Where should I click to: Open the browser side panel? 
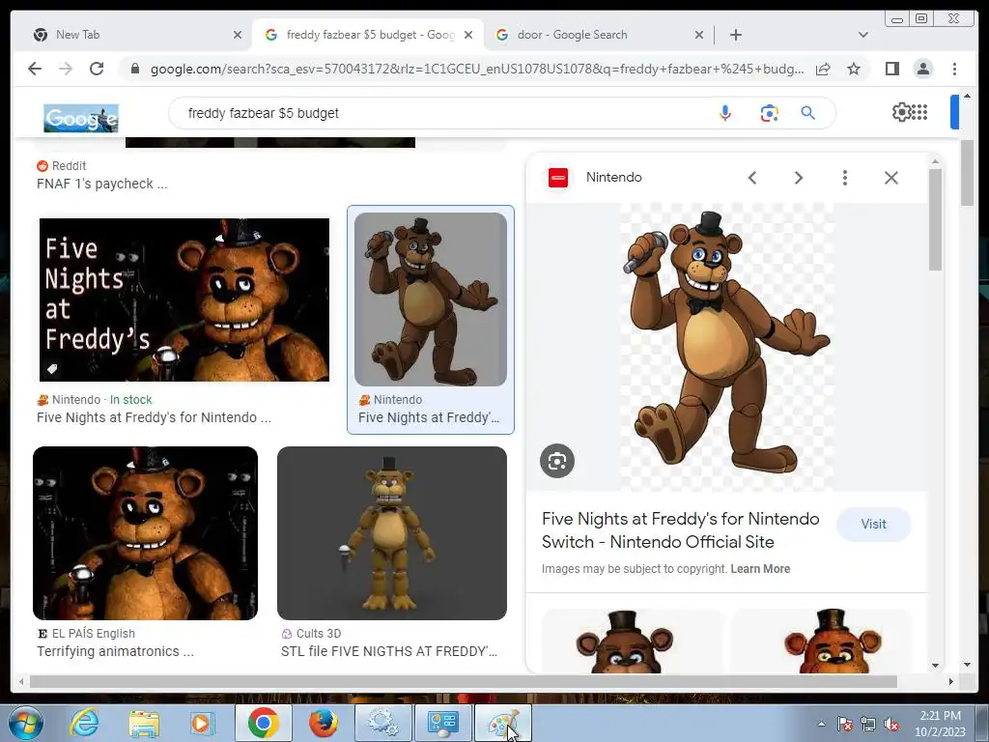tap(891, 69)
